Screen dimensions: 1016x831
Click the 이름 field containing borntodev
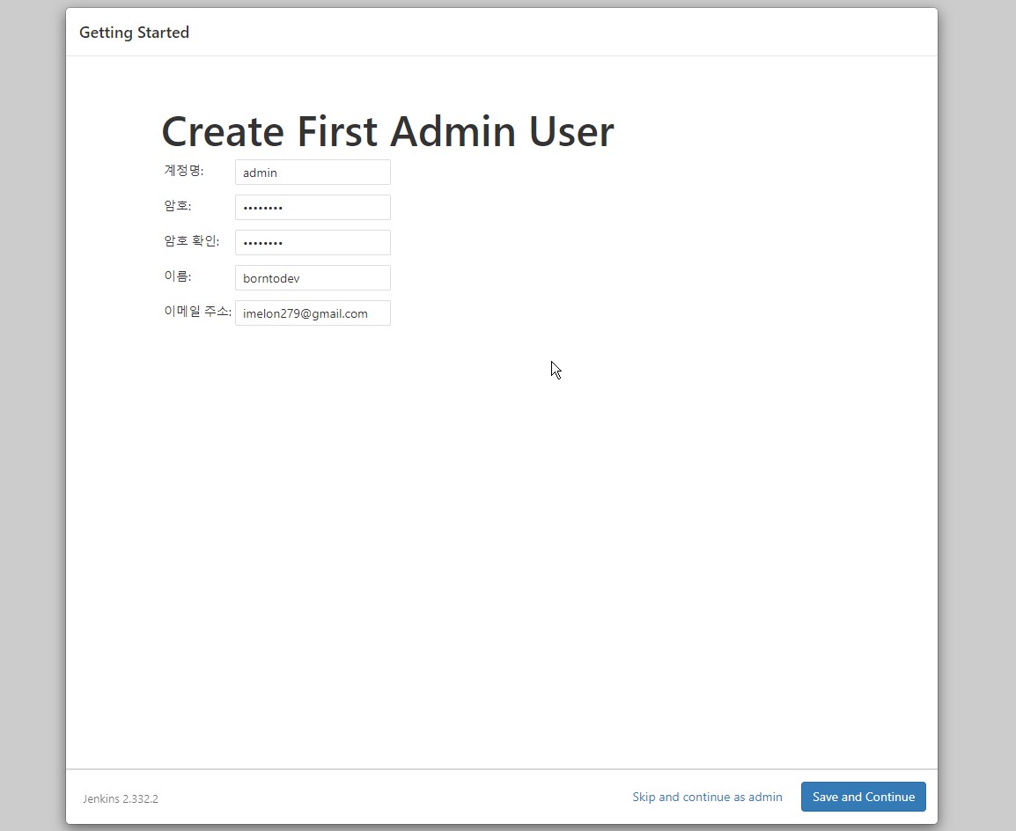[313, 278]
